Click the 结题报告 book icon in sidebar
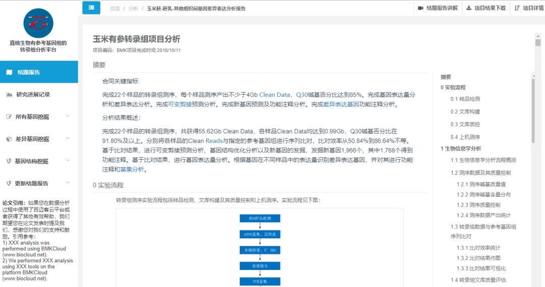 (x=9, y=72)
